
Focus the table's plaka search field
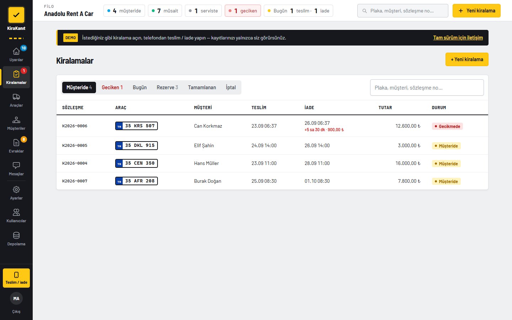click(x=427, y=87)
